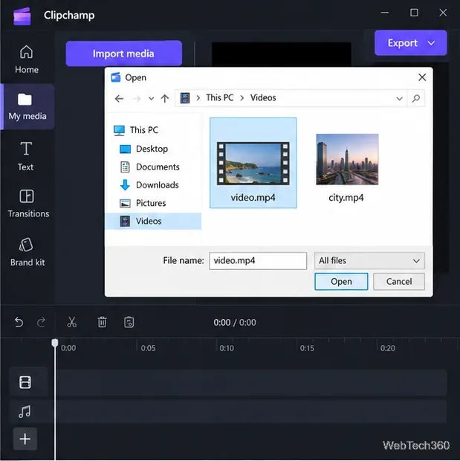Click the Open button in dialog
The image size is (460, 461).
coord(341,281)
